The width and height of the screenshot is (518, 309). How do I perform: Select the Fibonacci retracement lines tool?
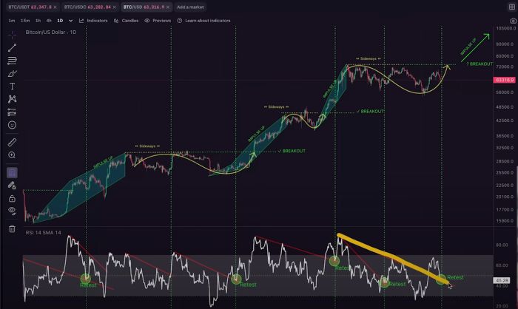tap(12, 61)
